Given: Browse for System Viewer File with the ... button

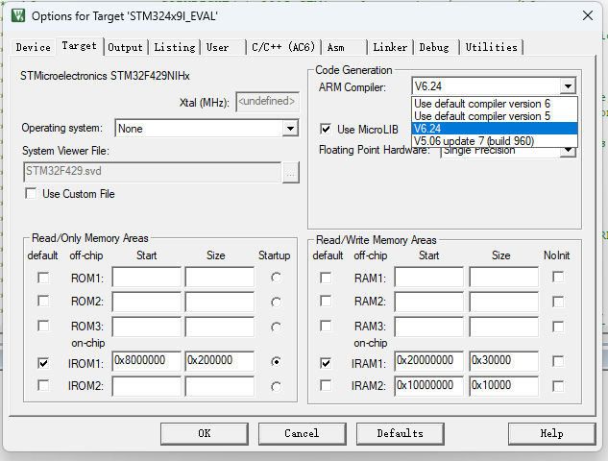Looking at the screenshot, I should (x=290, y=173).
